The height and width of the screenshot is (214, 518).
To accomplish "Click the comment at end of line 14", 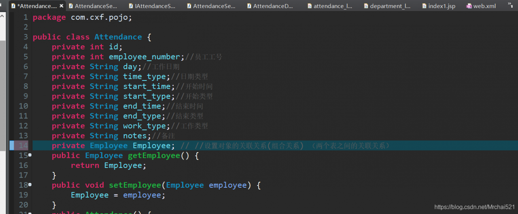I will [x=286, y=146].
